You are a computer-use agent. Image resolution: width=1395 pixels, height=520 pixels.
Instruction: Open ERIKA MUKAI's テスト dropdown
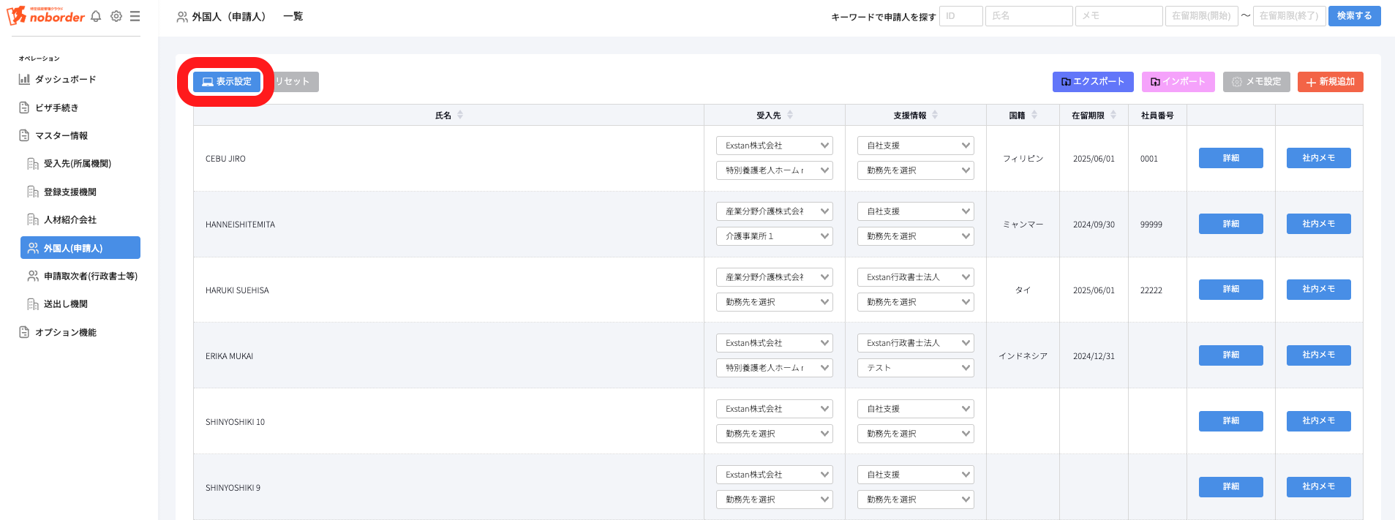click(915, 368)
